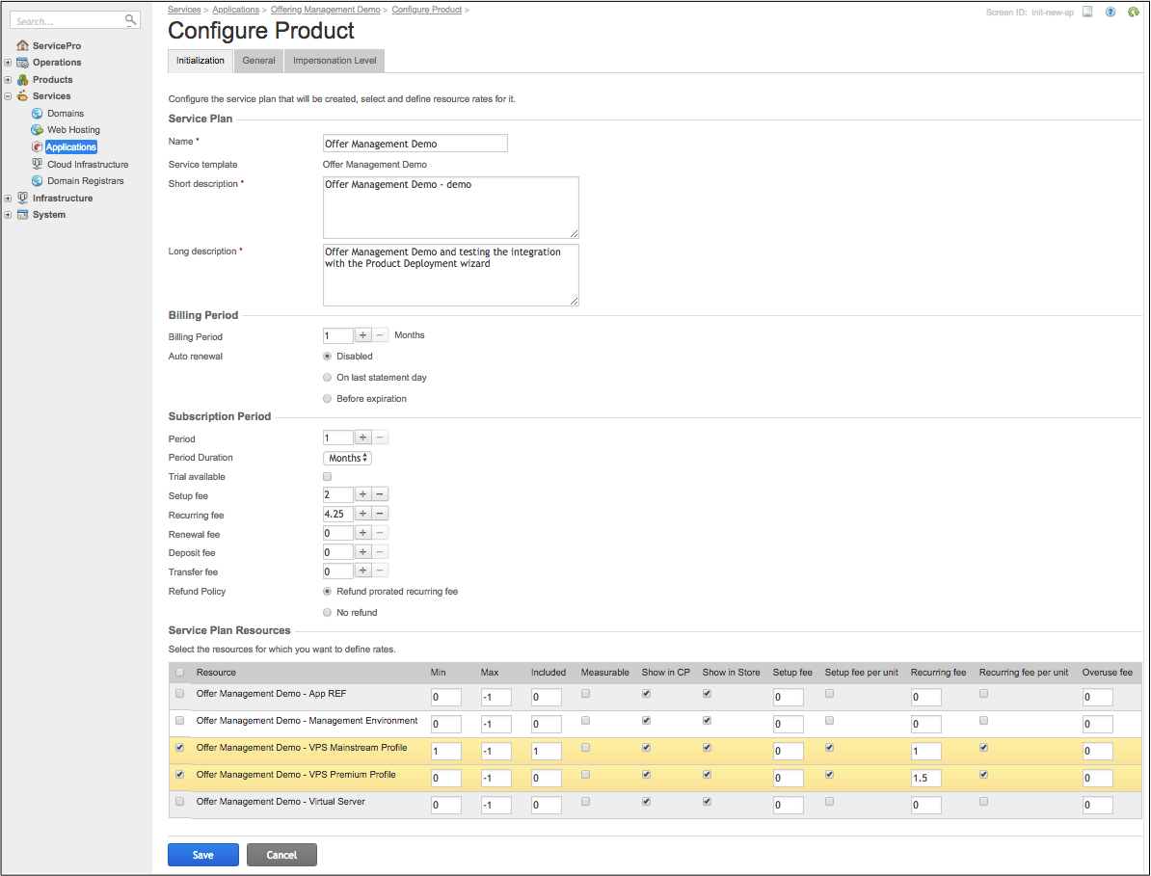Increase the Setup fee with plus button

(x=363, y=495)
